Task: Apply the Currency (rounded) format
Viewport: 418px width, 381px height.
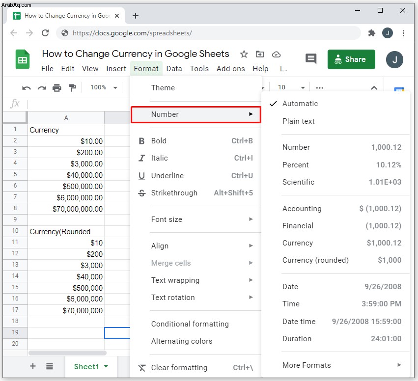Action: [335, 260]
